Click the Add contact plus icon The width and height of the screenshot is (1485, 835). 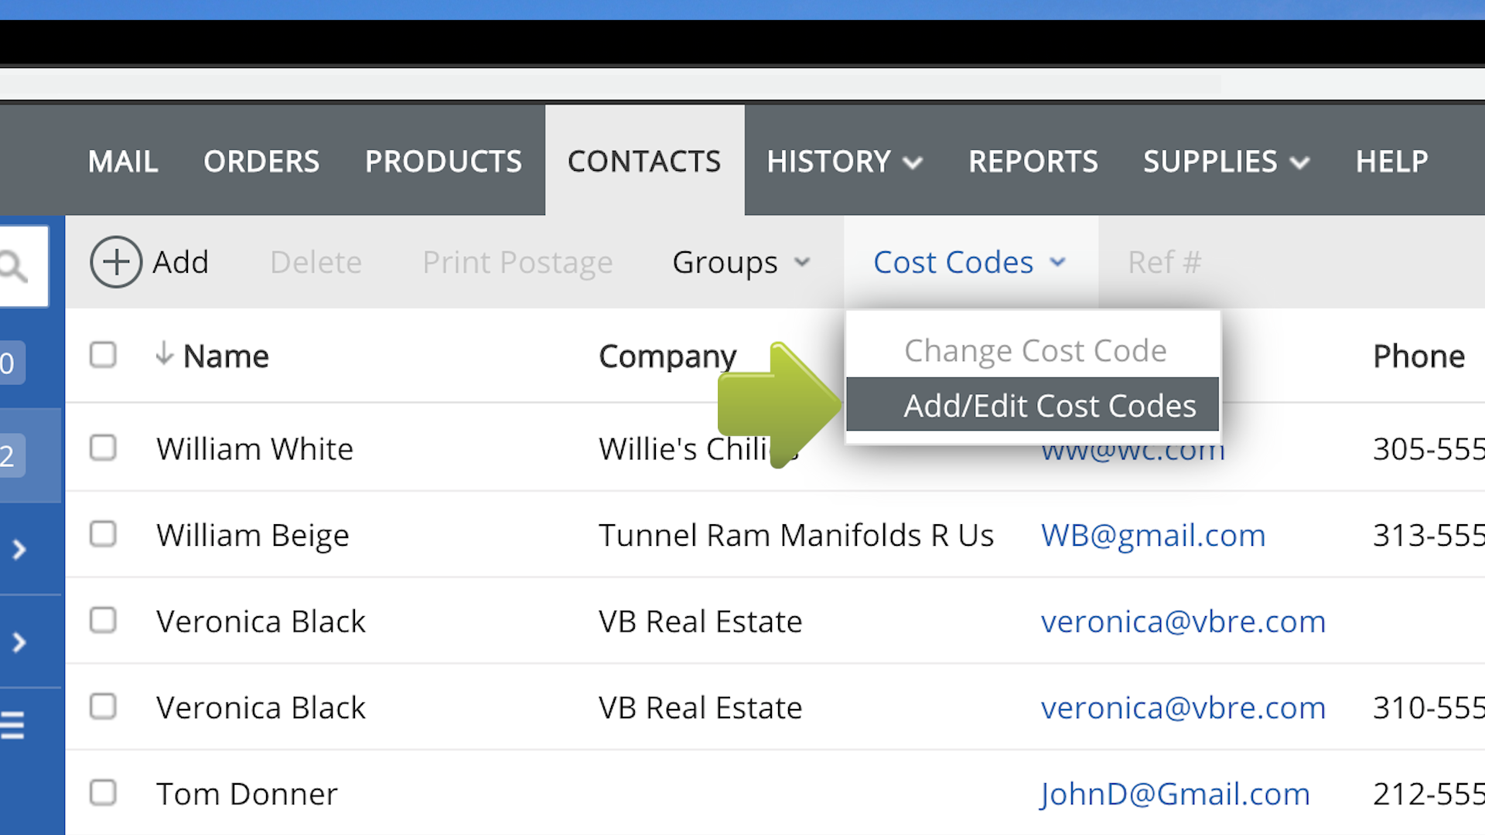[116, 262]
